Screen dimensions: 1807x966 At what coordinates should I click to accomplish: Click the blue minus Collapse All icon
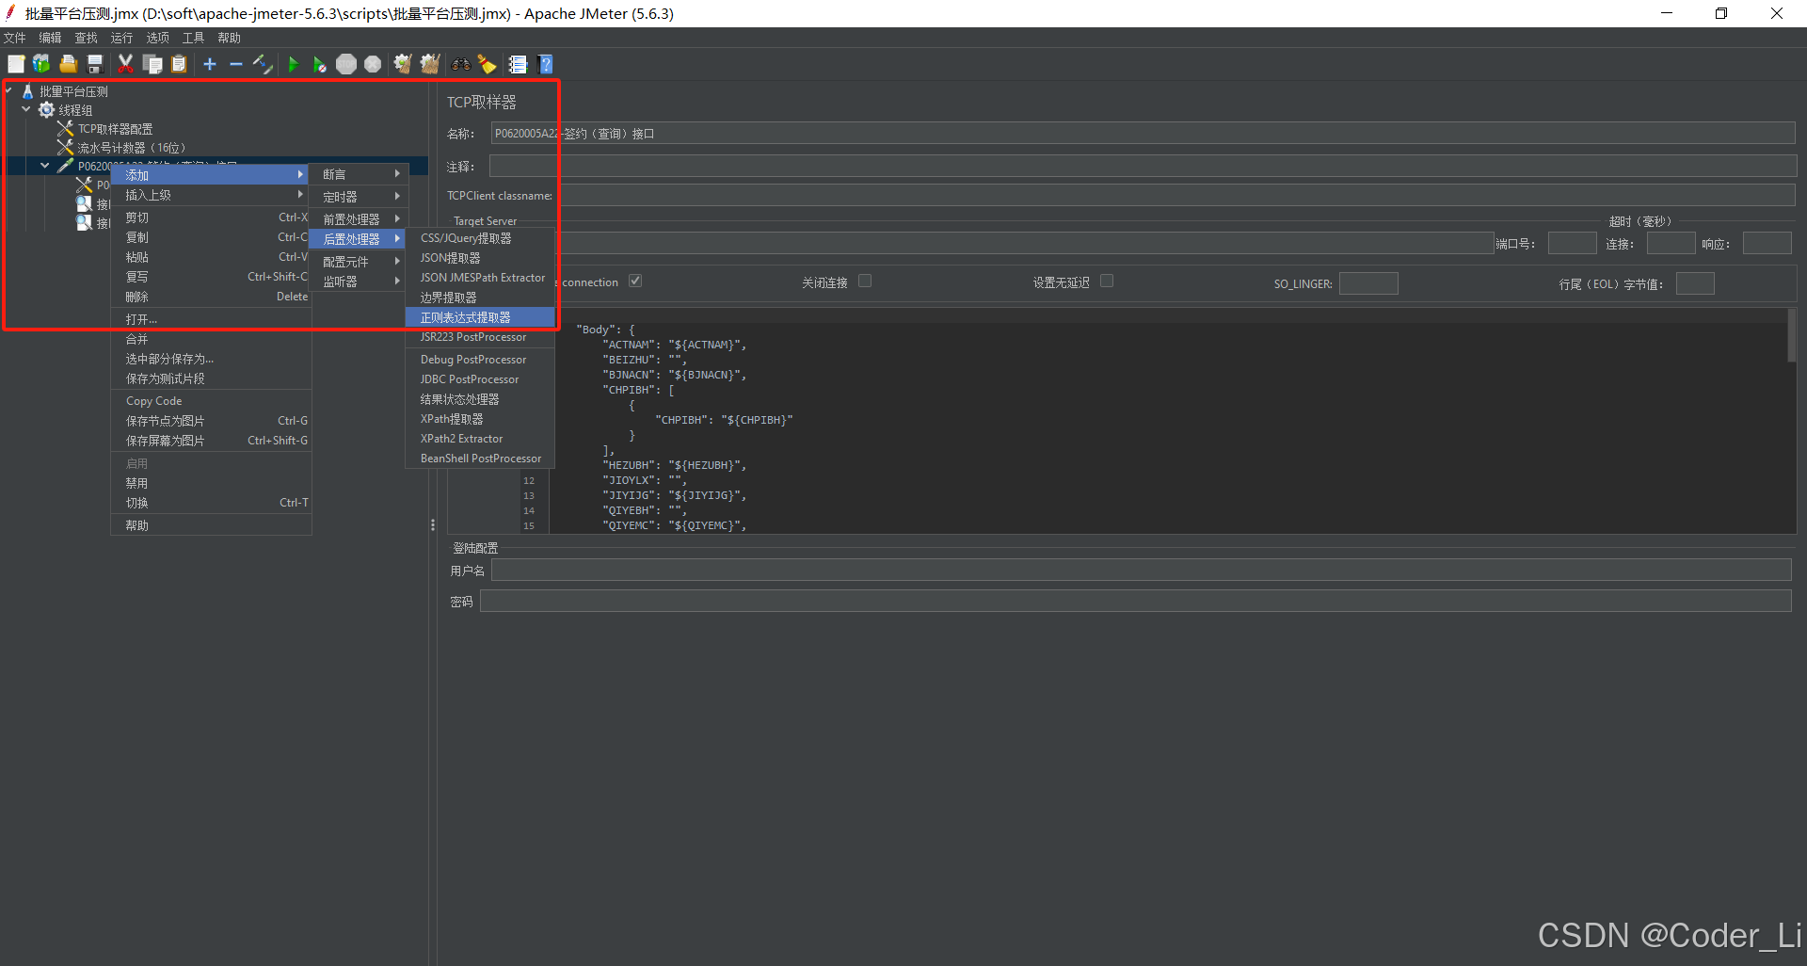[236, 64]
